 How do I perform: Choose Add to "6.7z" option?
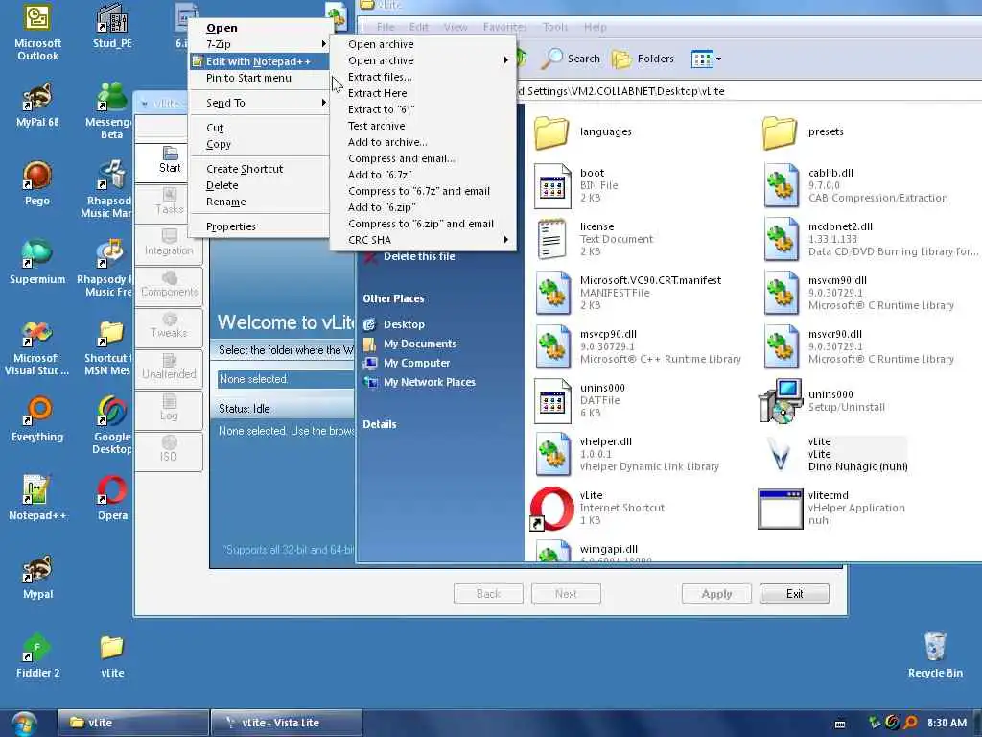(x=423, y=175)
